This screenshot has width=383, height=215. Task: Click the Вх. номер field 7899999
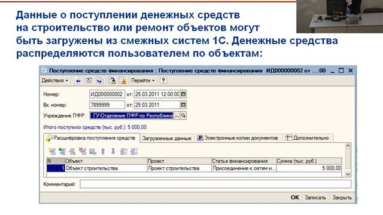(x=107, y=105)
